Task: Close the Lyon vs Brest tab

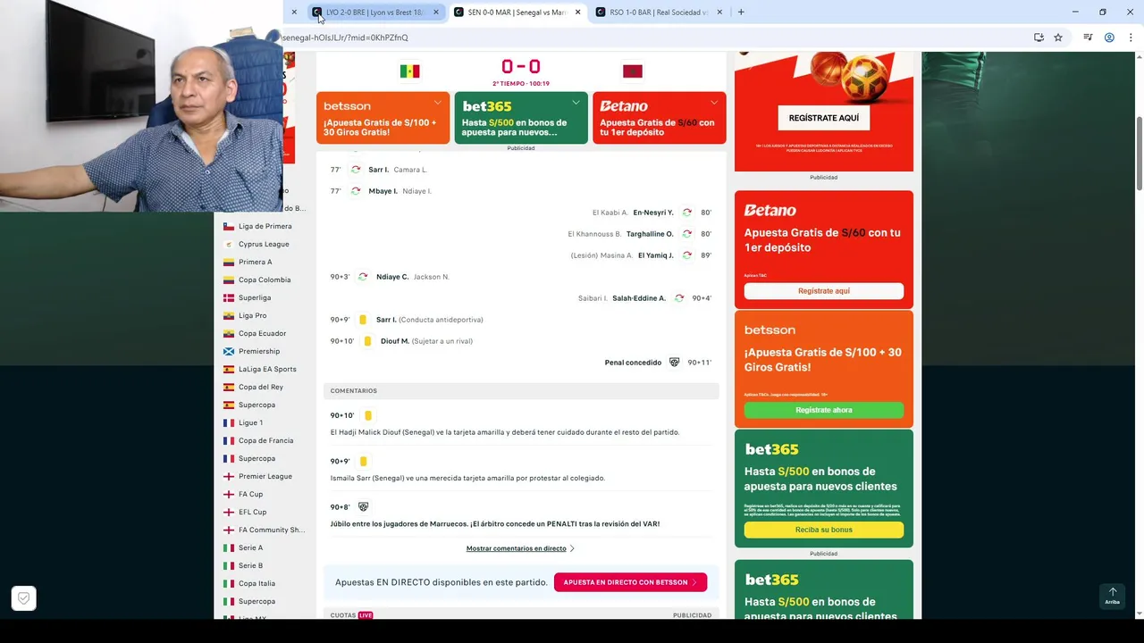Action: coord(436,13)
